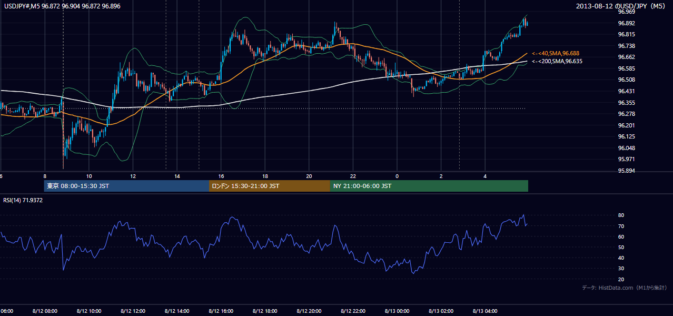The image size is (673, 316).
Task: Select the NY 21:00-06:00 JST session bar
Action: point(429,186)
